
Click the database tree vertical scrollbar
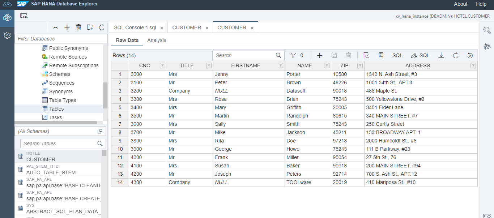pos(105,95)
